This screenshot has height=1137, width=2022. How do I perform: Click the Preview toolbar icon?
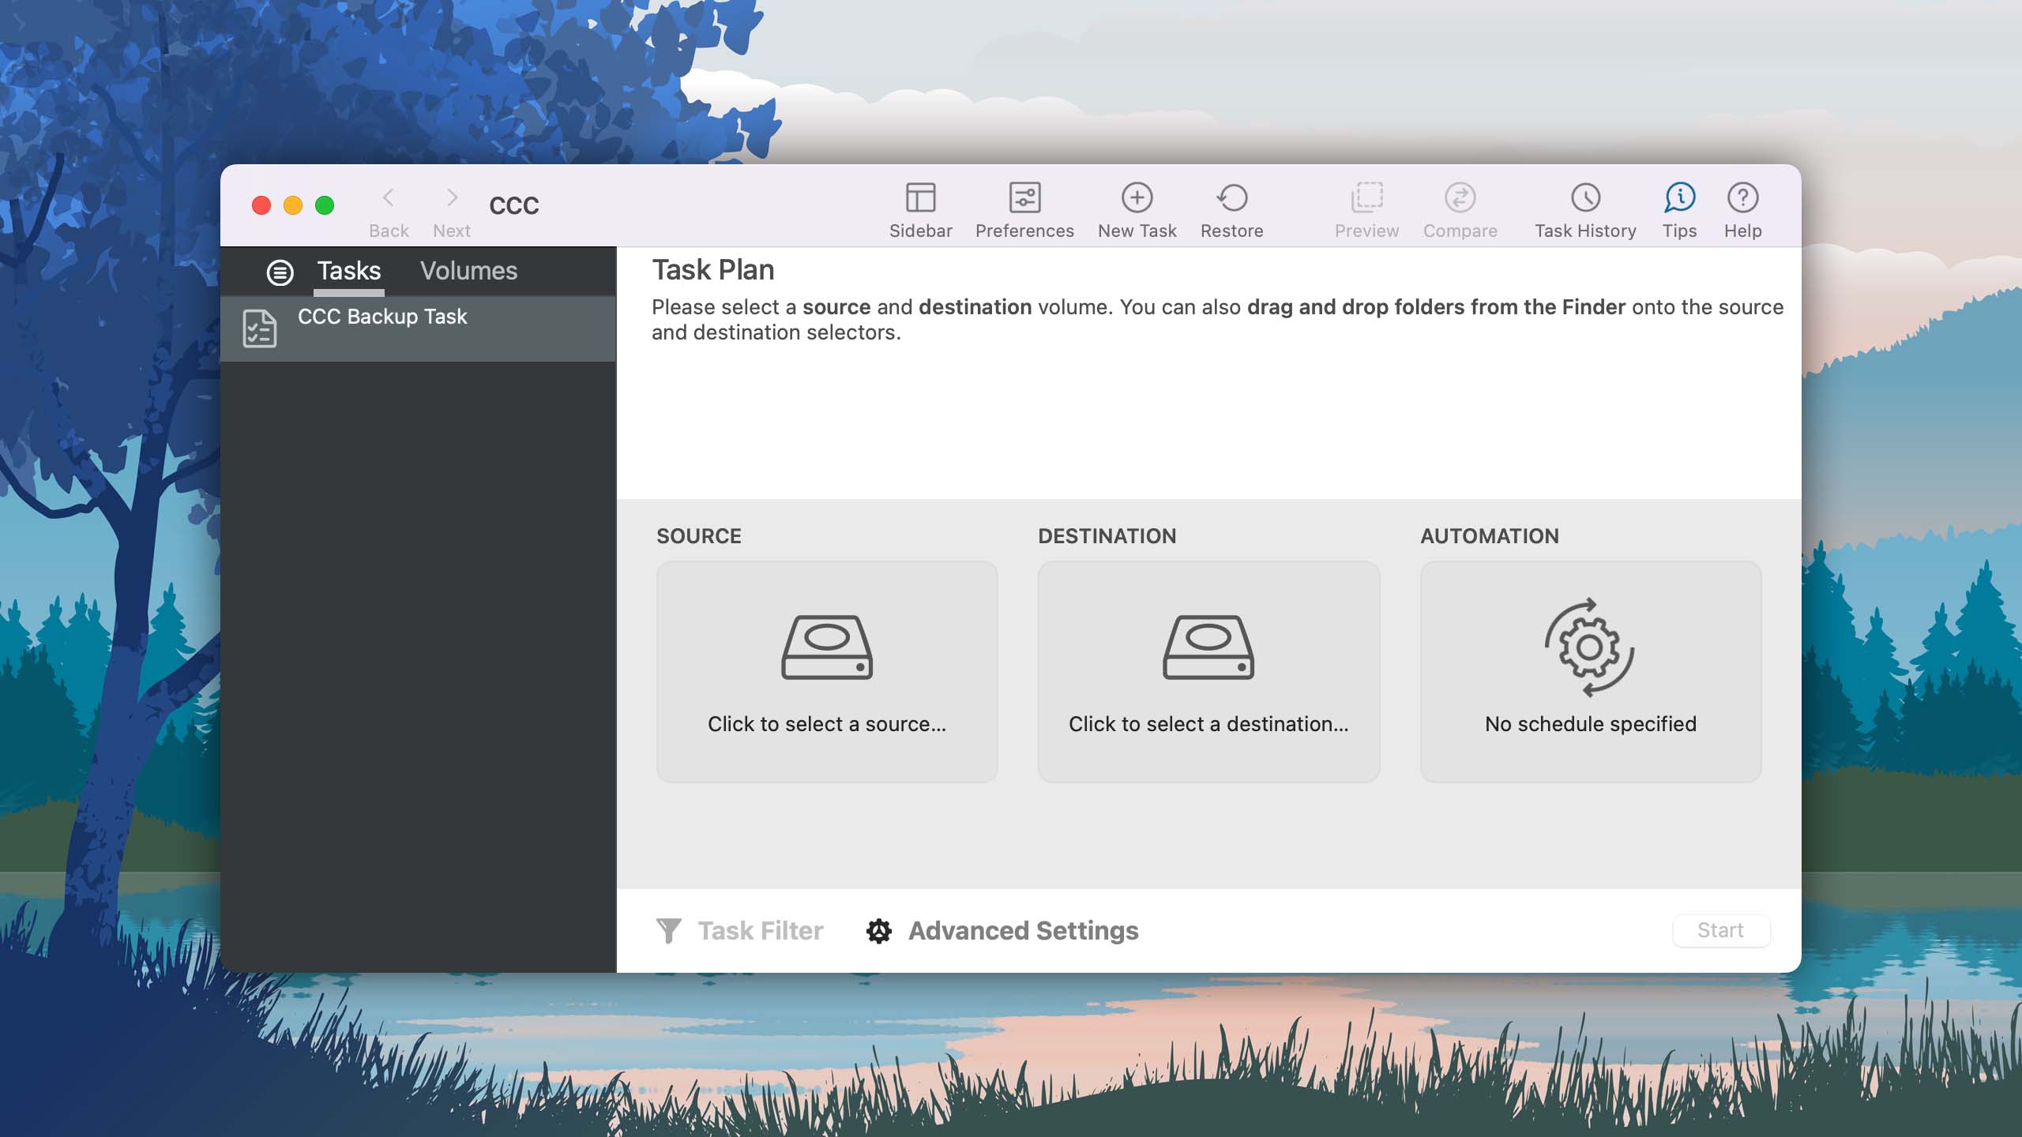tap(1366, 197)
